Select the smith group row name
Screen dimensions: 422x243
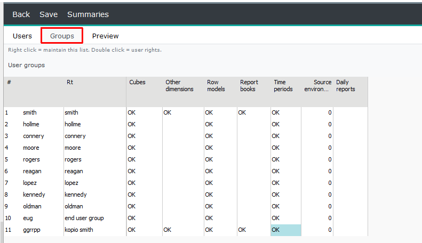point(29,112)
